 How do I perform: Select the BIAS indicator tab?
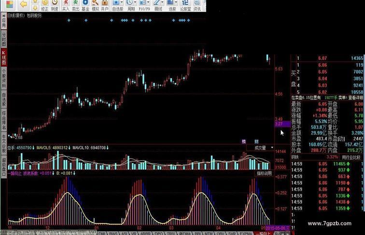tap(113, 233)
